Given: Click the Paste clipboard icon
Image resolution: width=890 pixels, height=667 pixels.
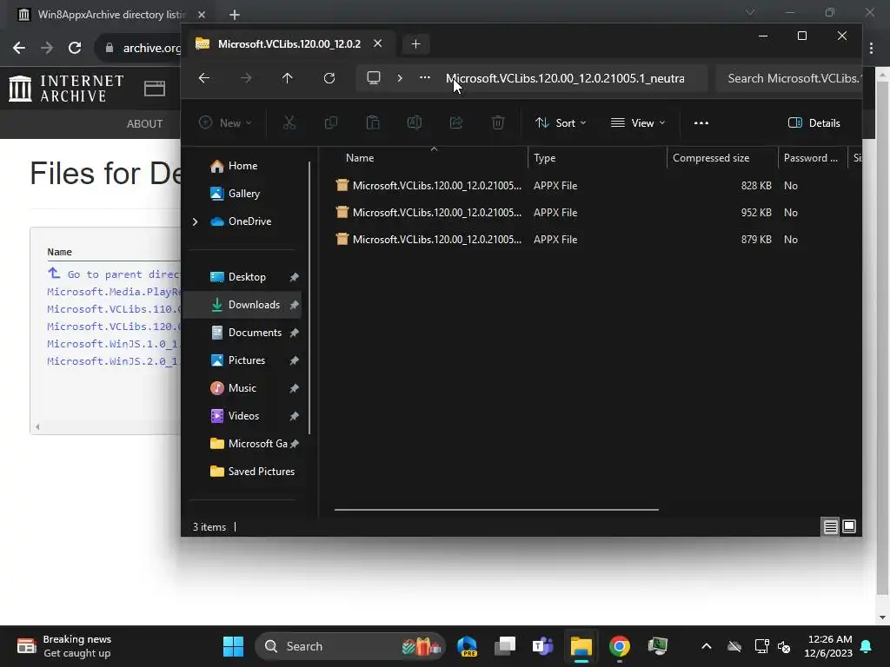Looking at the screenshot, I should [372, 122].
